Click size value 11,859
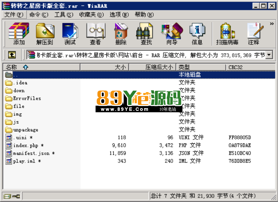Image resolution: width=278 pixels, height=202 pixels. pyautogui.click(x=118, y=153)
